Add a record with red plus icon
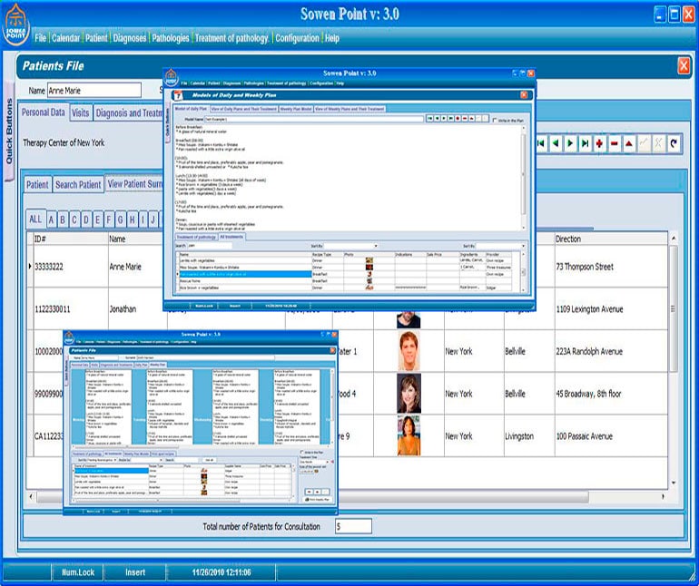Image resolution: width=699 pixels, height=586 pixels. pyautogui.click(x=600, y=143)
